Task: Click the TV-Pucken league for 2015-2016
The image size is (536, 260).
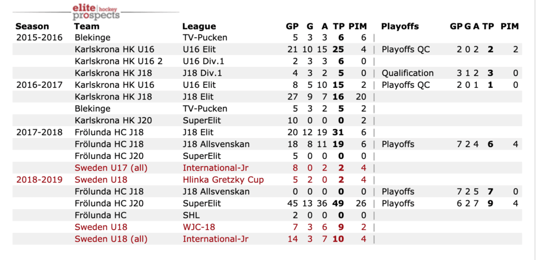Action: coord(205,38)
